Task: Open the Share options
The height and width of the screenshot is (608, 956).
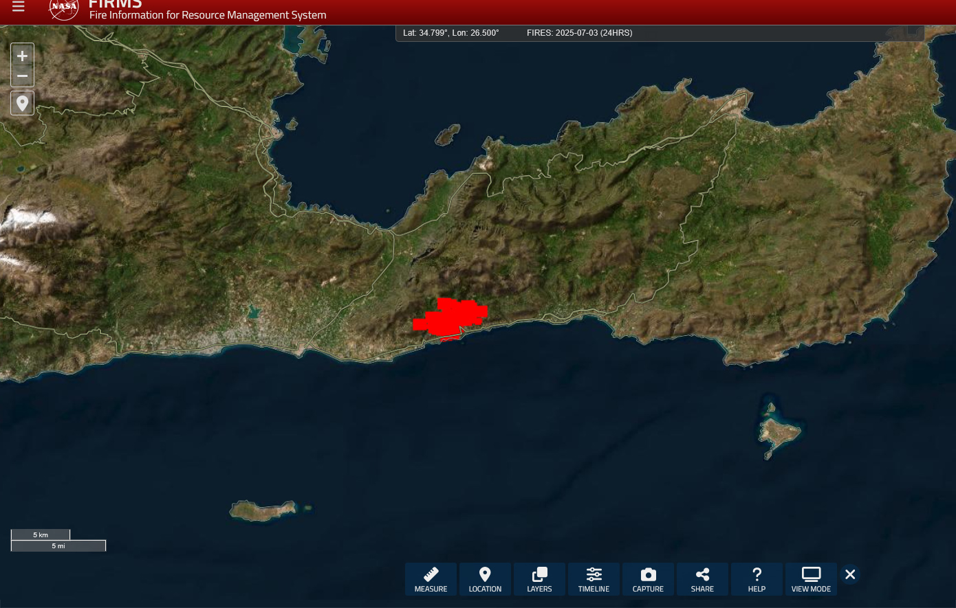Action: pos(702,579)
